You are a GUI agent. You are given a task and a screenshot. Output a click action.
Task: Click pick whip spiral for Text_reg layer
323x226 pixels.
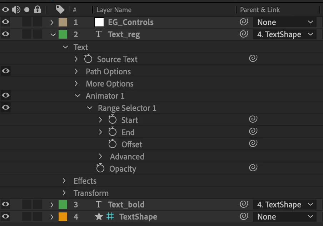point(244,34)
